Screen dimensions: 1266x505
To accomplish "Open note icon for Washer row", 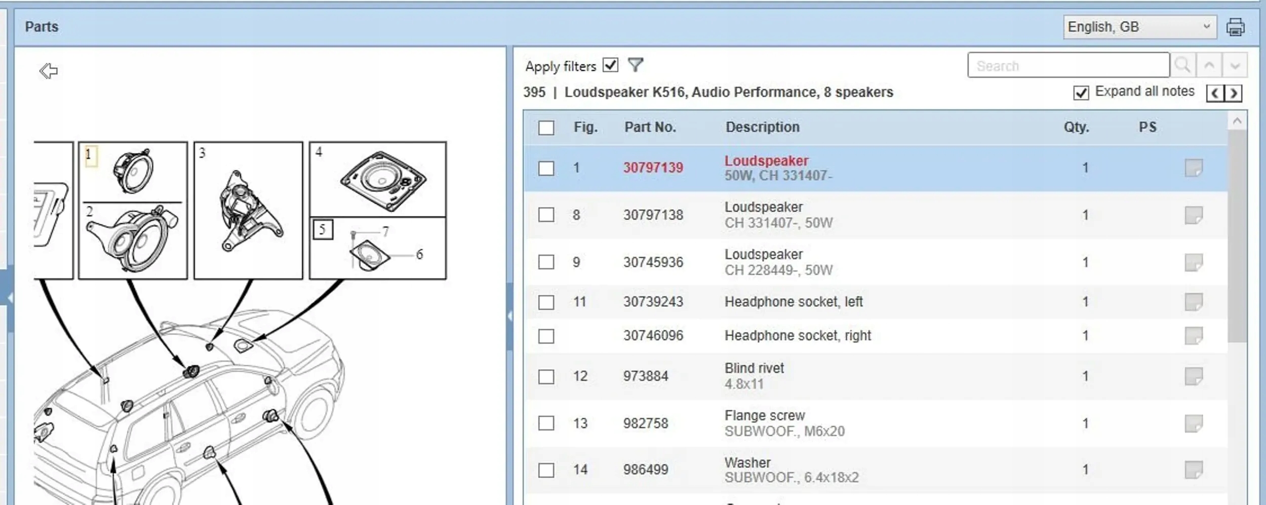I will click(1193, 470).
